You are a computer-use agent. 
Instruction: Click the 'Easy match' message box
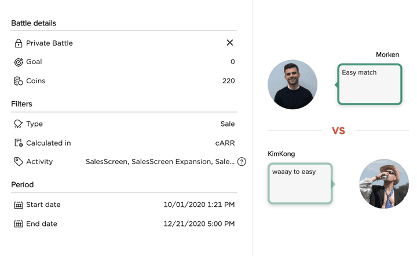(370, 84)
